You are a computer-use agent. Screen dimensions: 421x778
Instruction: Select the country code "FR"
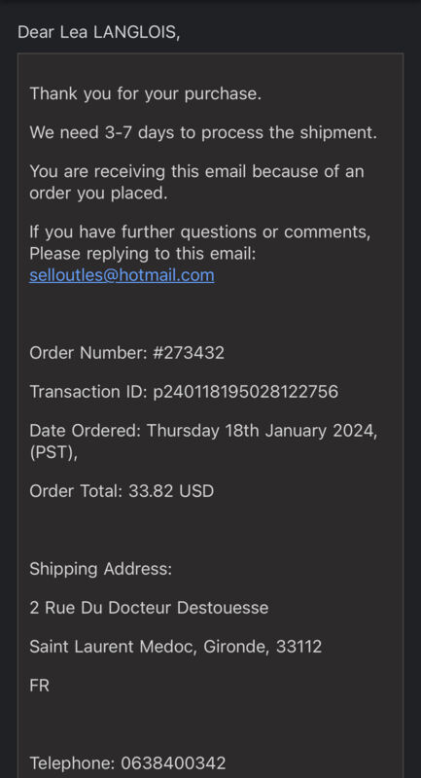(x=39, y=686)
